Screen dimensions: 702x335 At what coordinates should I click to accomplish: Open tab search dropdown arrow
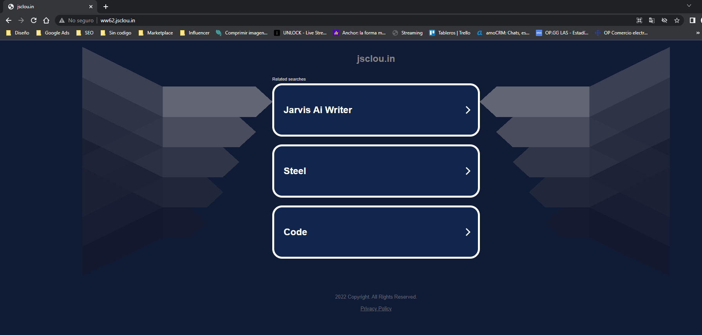(x=689, y=5)
